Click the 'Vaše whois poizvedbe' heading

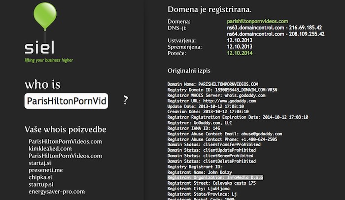pos(66,130)
